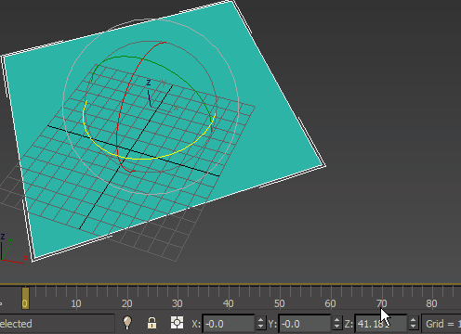Click the 'elected' selection status text
The width and height of the screenshot is (461, 334).
coord(16,324)
